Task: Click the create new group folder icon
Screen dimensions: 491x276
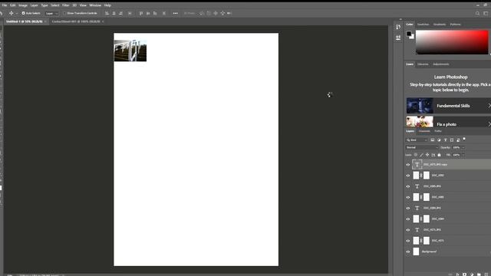Action: 479,274
